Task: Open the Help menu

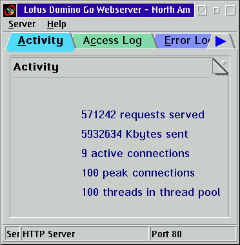Action: (57, 24)
